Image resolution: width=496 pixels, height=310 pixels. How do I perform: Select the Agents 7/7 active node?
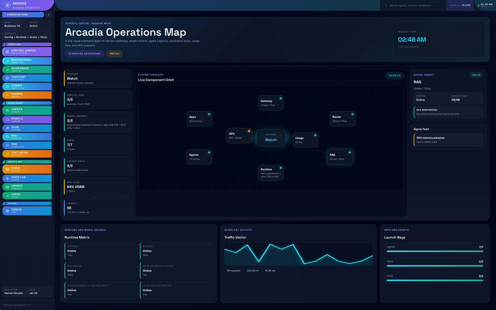coord(199,157)
